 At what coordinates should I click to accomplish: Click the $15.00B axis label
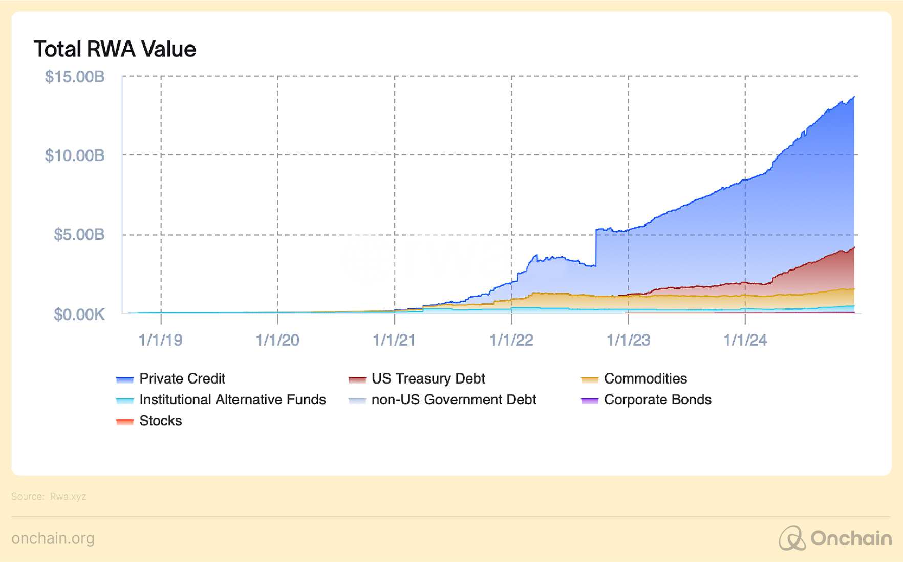click(x=75, y=77)
